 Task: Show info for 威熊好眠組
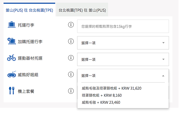tap(71, 74)
